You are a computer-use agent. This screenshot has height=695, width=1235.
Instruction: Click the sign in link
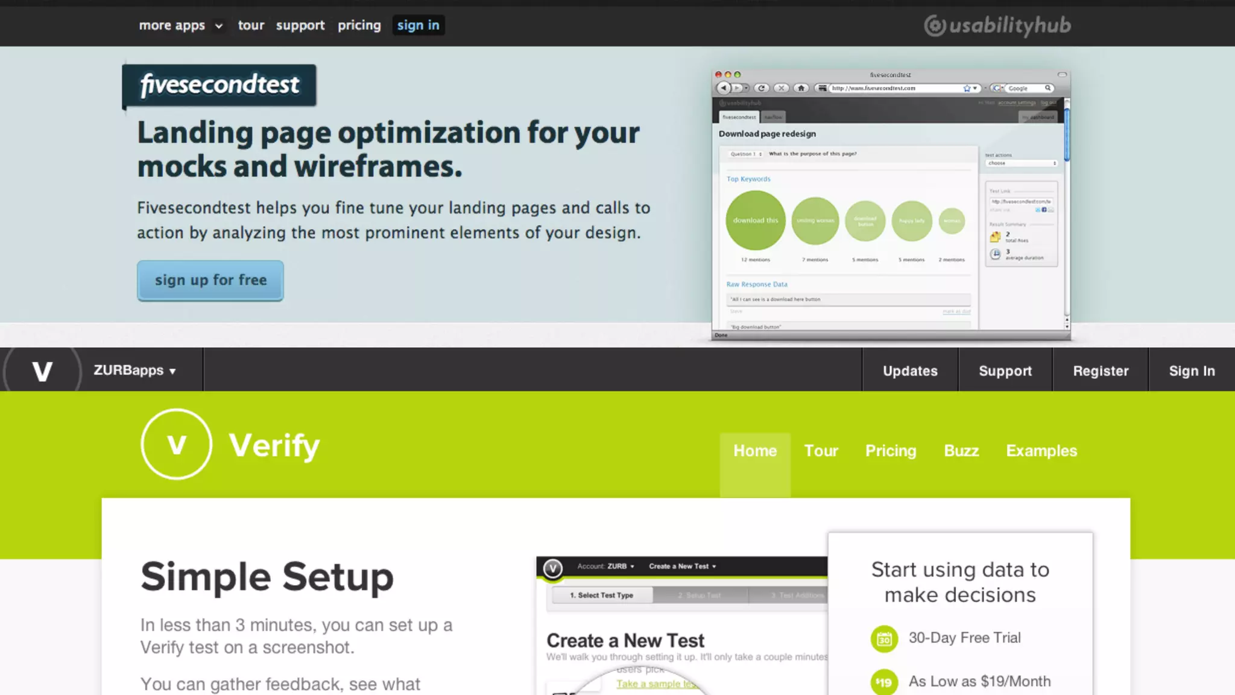tap(418, 25)
